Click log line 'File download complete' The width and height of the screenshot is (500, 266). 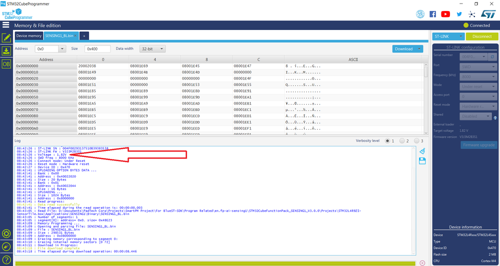point(59,248)
